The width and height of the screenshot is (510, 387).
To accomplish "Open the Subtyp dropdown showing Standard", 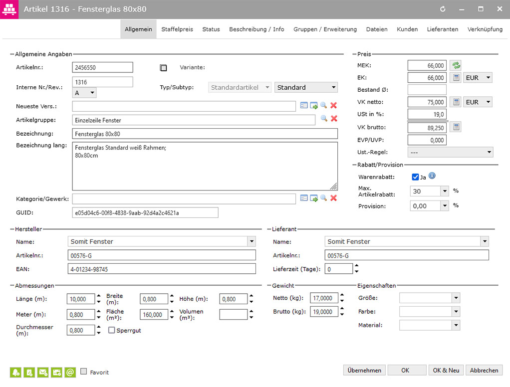I will [x=306, y=87].
